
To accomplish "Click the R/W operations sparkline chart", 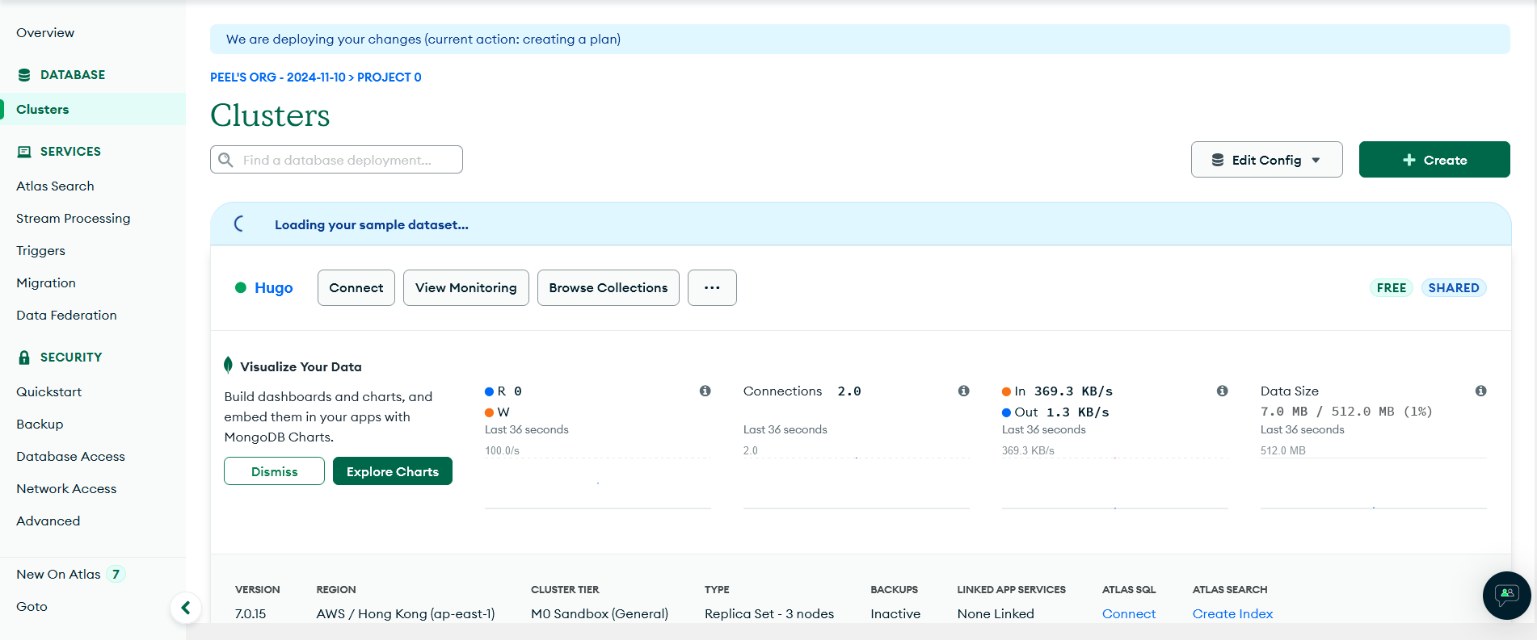I will tap(598, 483).
